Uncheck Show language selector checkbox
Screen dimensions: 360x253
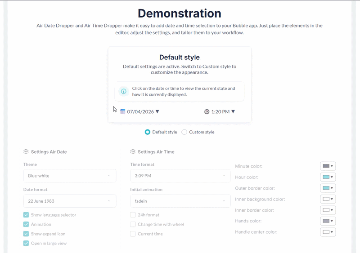coord(26,215)
